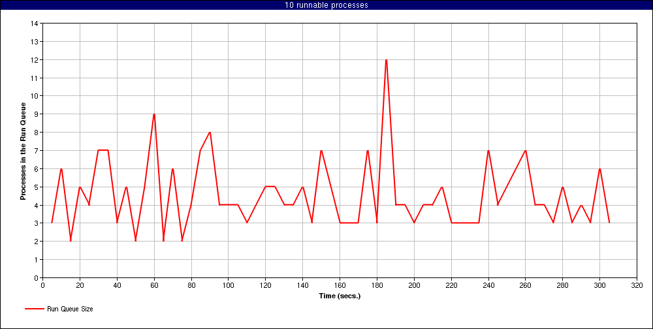
Task: Click the peak of 9 processes at 60 seconds
Action: click(x=154, y=114)
